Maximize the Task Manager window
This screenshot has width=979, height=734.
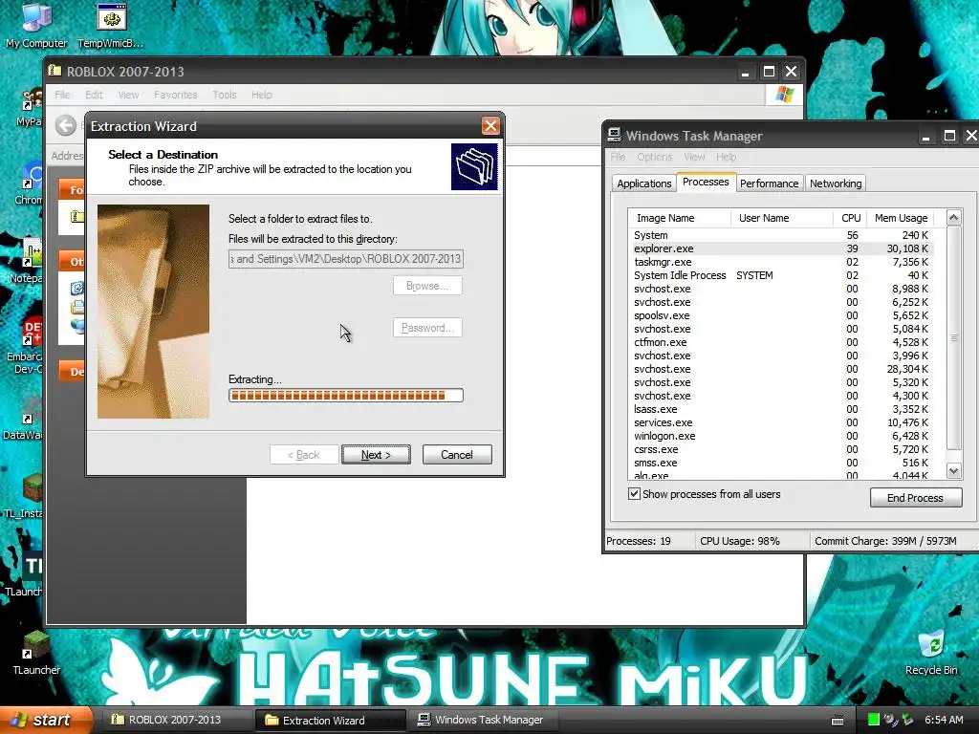[949, 136]
